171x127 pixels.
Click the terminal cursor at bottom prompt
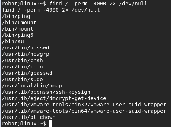(51, 123)
